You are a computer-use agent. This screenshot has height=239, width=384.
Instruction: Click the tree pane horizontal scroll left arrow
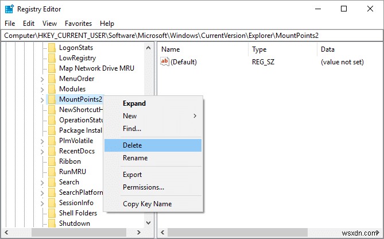point(7,232)
